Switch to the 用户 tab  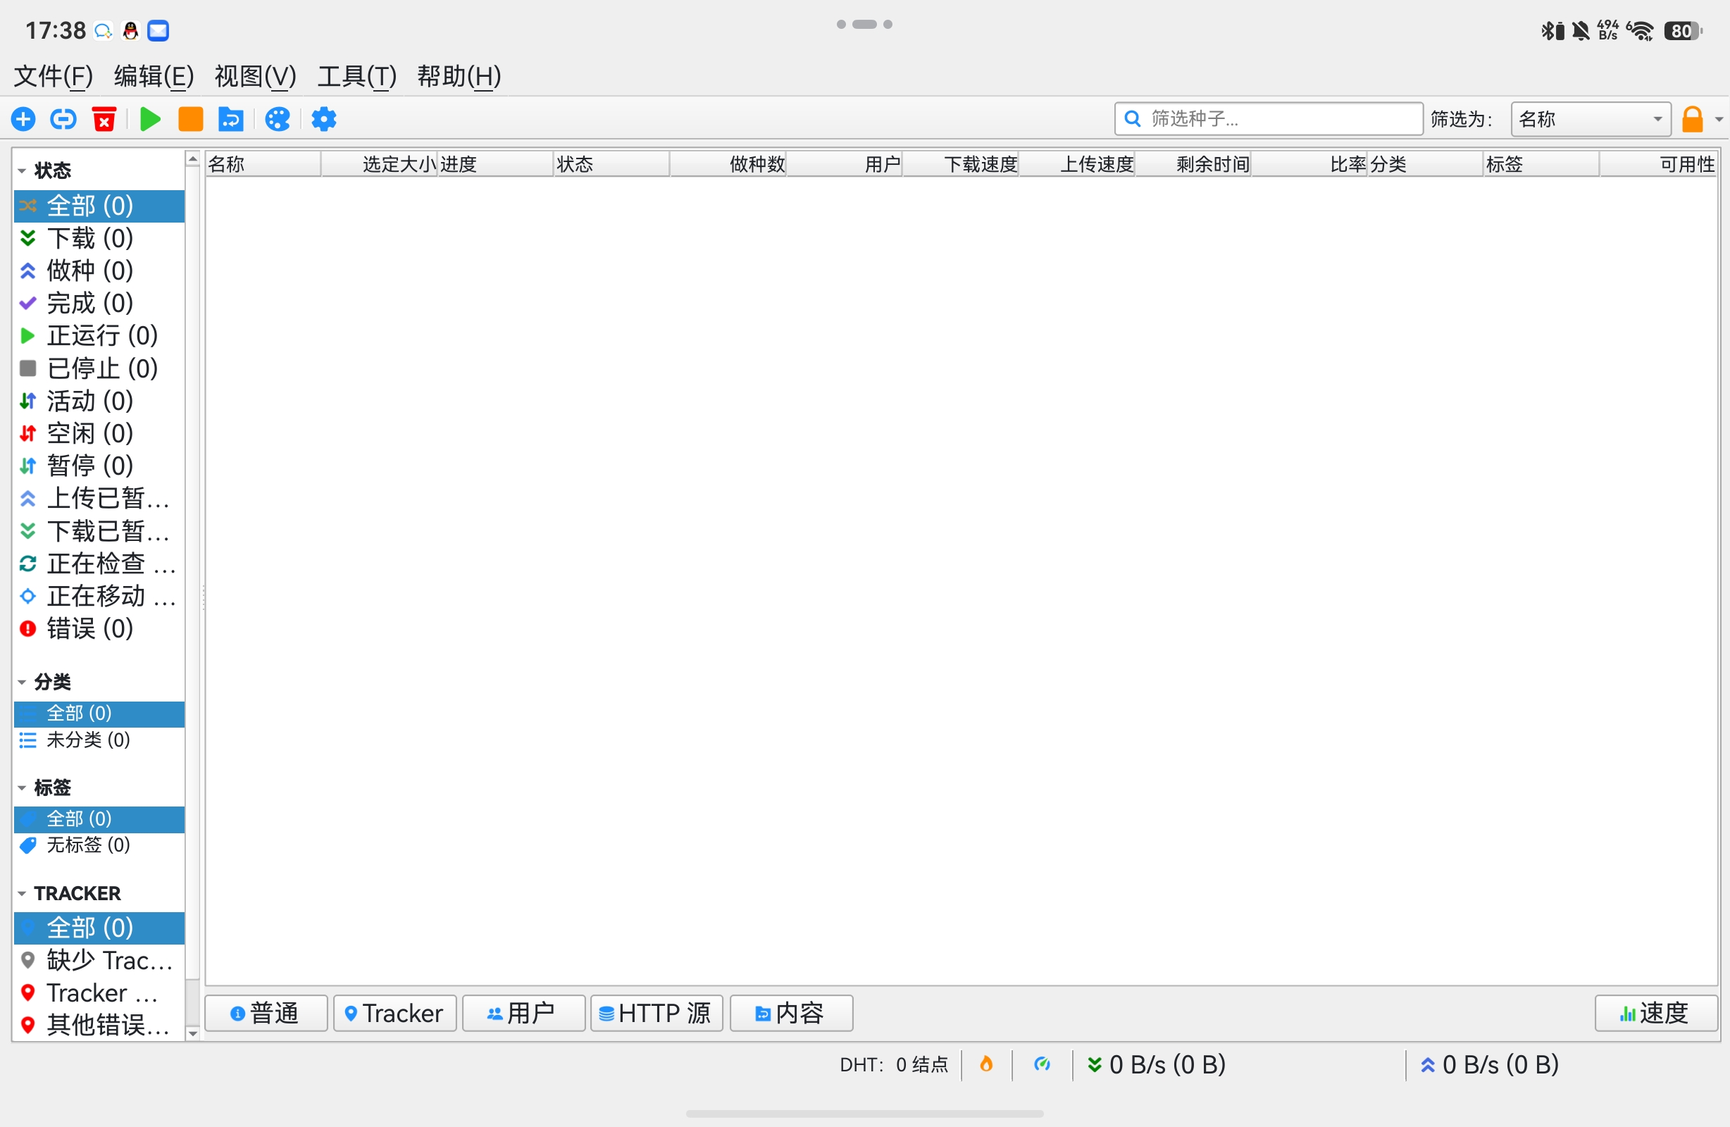coord(523,1013)
